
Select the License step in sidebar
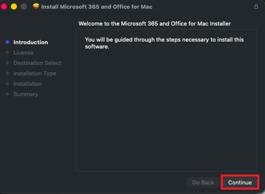click(23, 53)
